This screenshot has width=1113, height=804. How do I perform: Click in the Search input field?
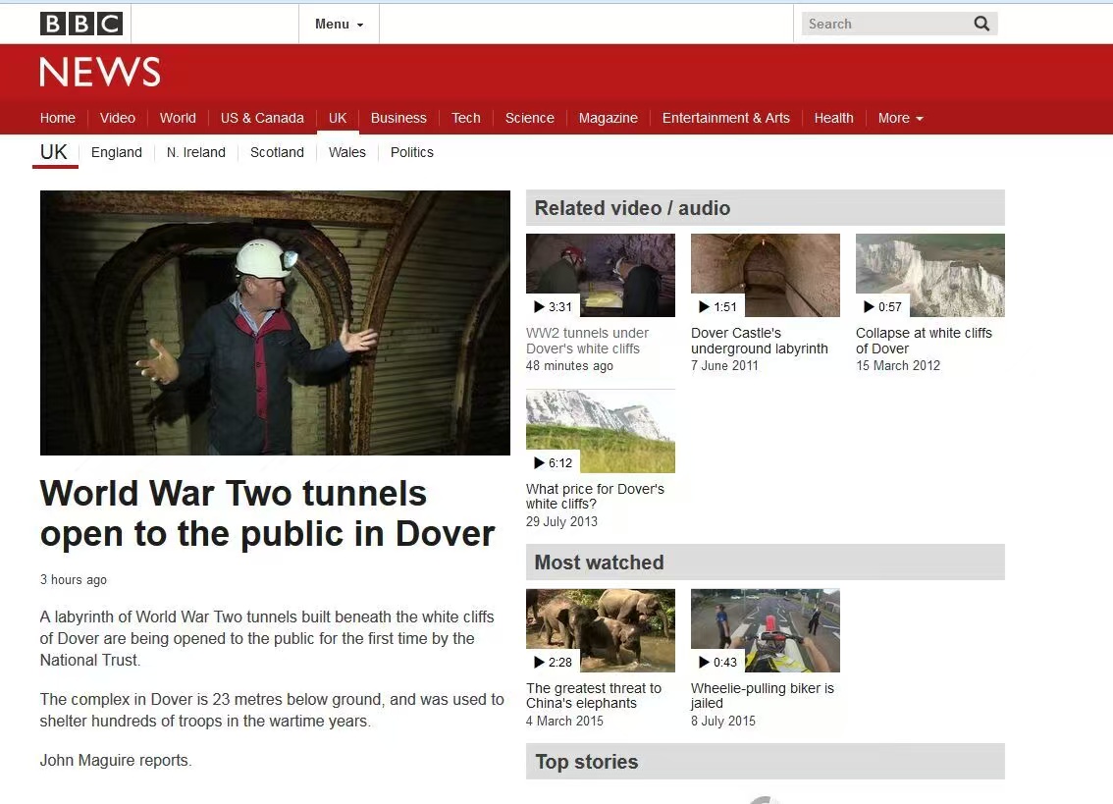tap(883, 24)
